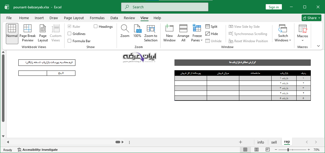Enable the Formula Bar checkbox
The width and height of the screenshot is (325, 153).
click(x=70, y=41)
